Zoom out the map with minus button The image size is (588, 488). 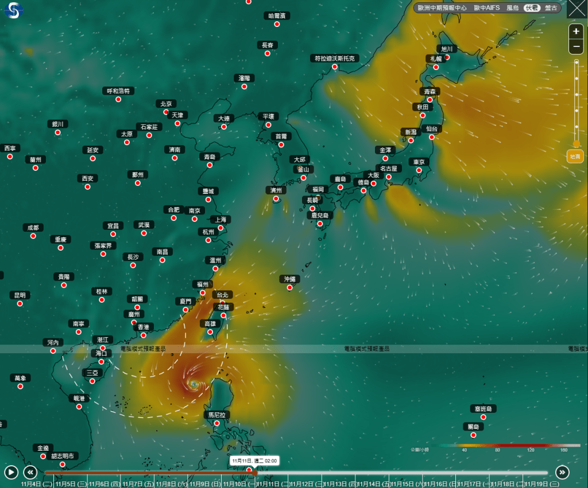click(576, 46)
